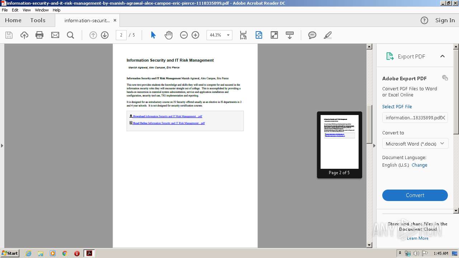Switch to the Home tab
This screenshot has width=459, height=258.
coord(13,20)
